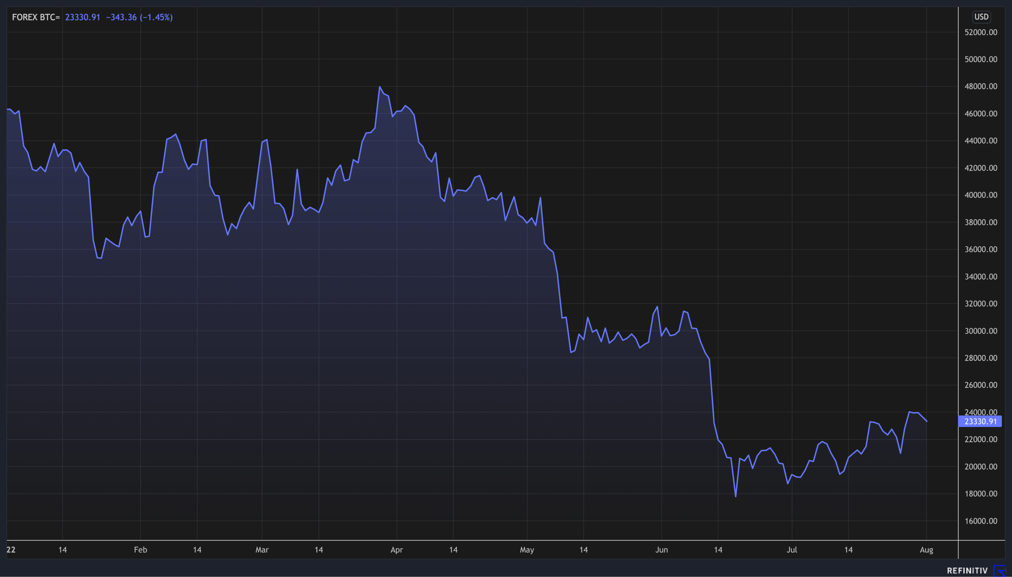This screenshot has height=577, width=1012.
Task: Click the last data point of the line
Action: pyautogui.click(x=926, y=421)
